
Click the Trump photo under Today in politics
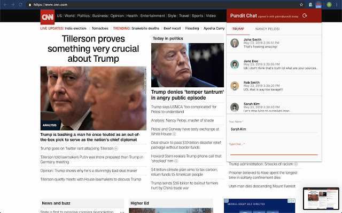(188, 65)
